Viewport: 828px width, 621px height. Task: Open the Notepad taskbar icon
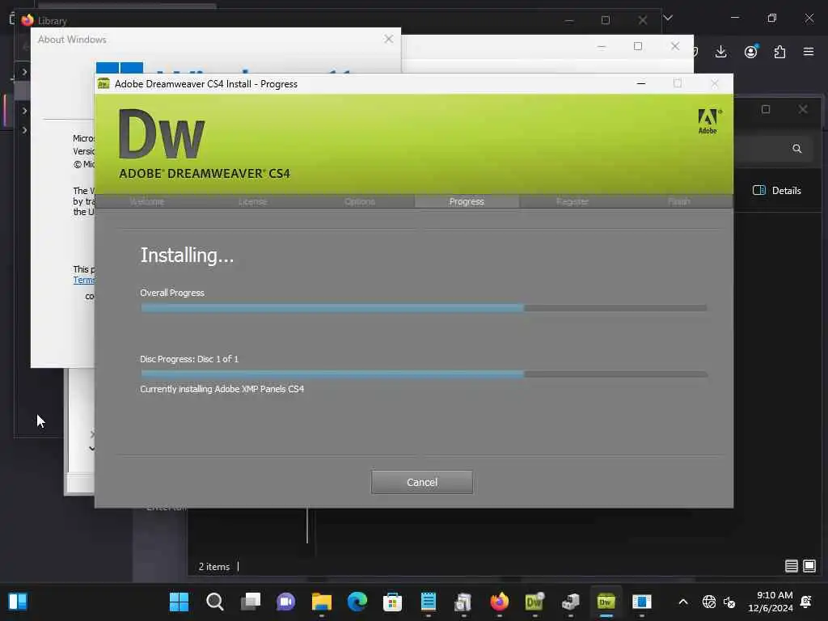(x=429, y=602)
